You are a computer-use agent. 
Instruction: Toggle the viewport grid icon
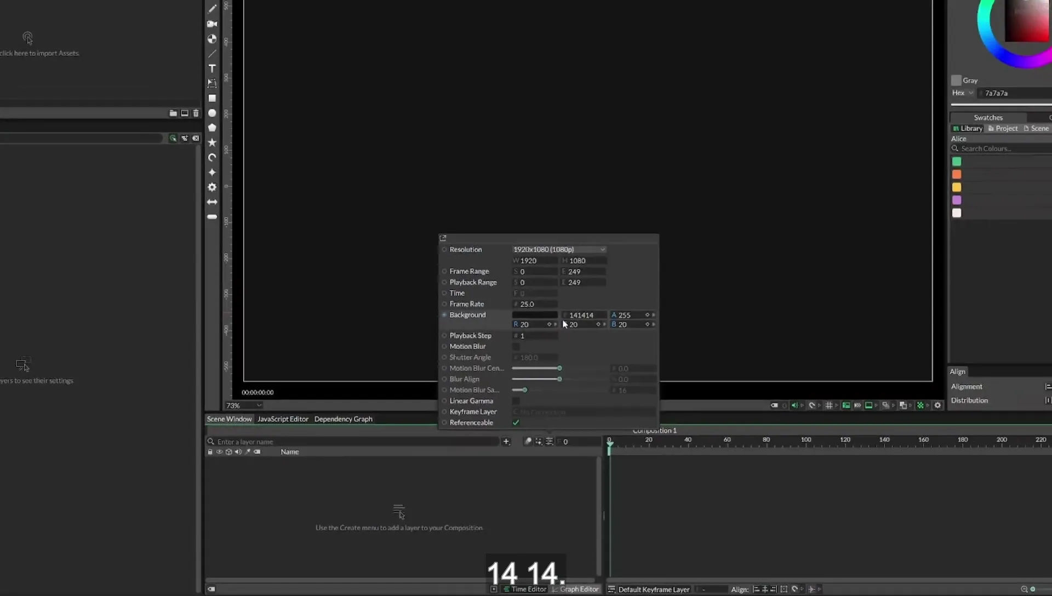coord(829,405)
